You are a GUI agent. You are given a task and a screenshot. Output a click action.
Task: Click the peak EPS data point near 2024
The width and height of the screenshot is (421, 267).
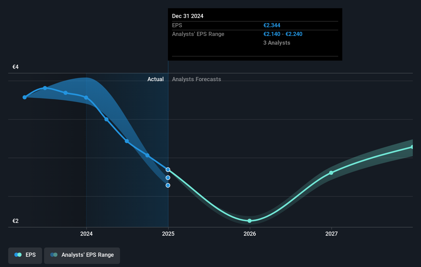point(45,88)
